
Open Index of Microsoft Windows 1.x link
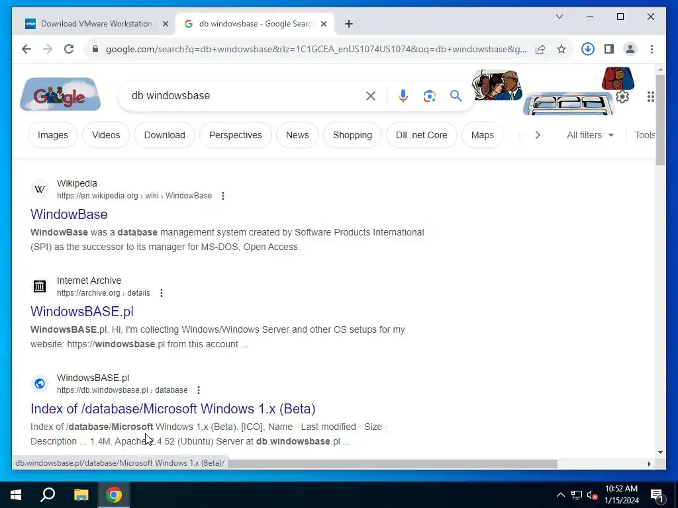point(173,409)
